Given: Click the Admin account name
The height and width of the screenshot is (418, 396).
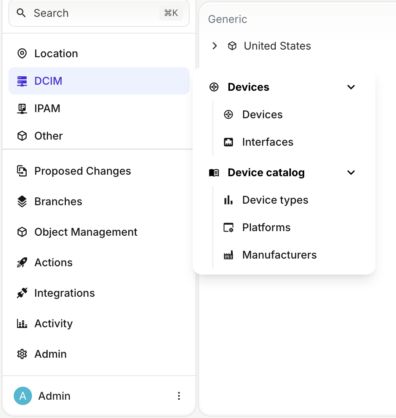Looking at the screenshot, I should [x=54, y=396].
